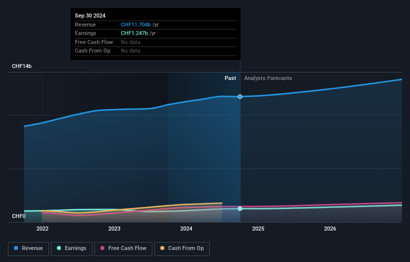Screen dimensions: 410x262
Task: Click the Earnings row label in tooltip
Action: coord(85,33)
